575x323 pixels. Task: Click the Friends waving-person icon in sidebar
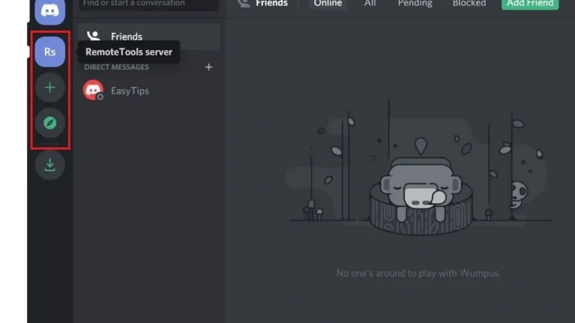pyautogui.click(x=93, y=36)
